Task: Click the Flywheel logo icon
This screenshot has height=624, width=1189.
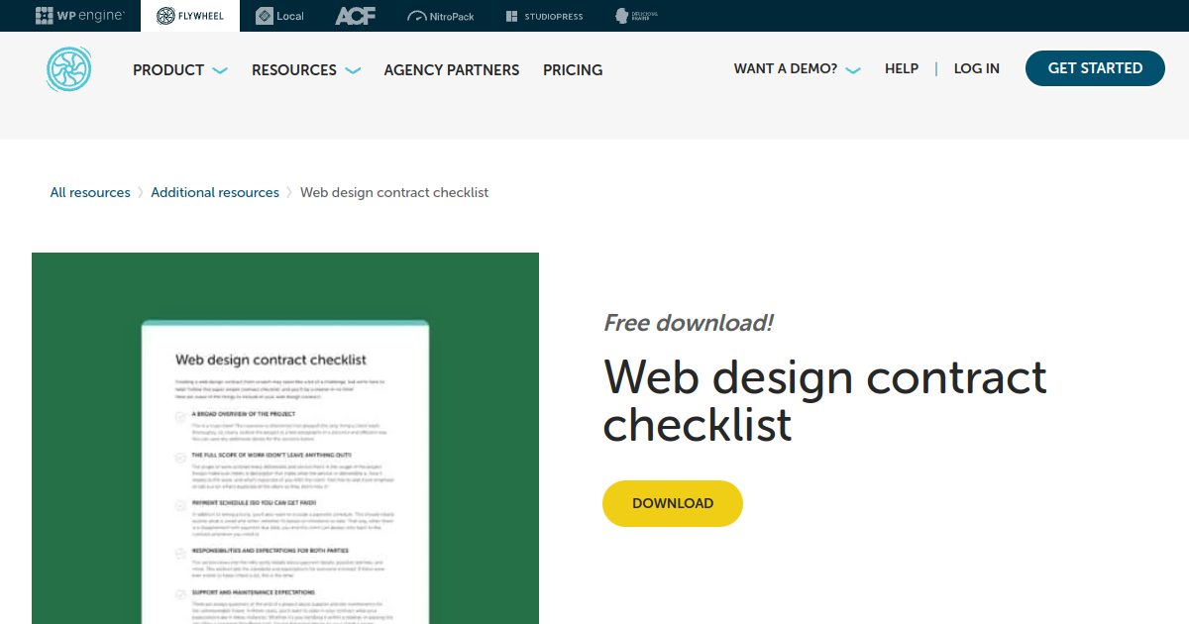Action: tap(68, 69)
